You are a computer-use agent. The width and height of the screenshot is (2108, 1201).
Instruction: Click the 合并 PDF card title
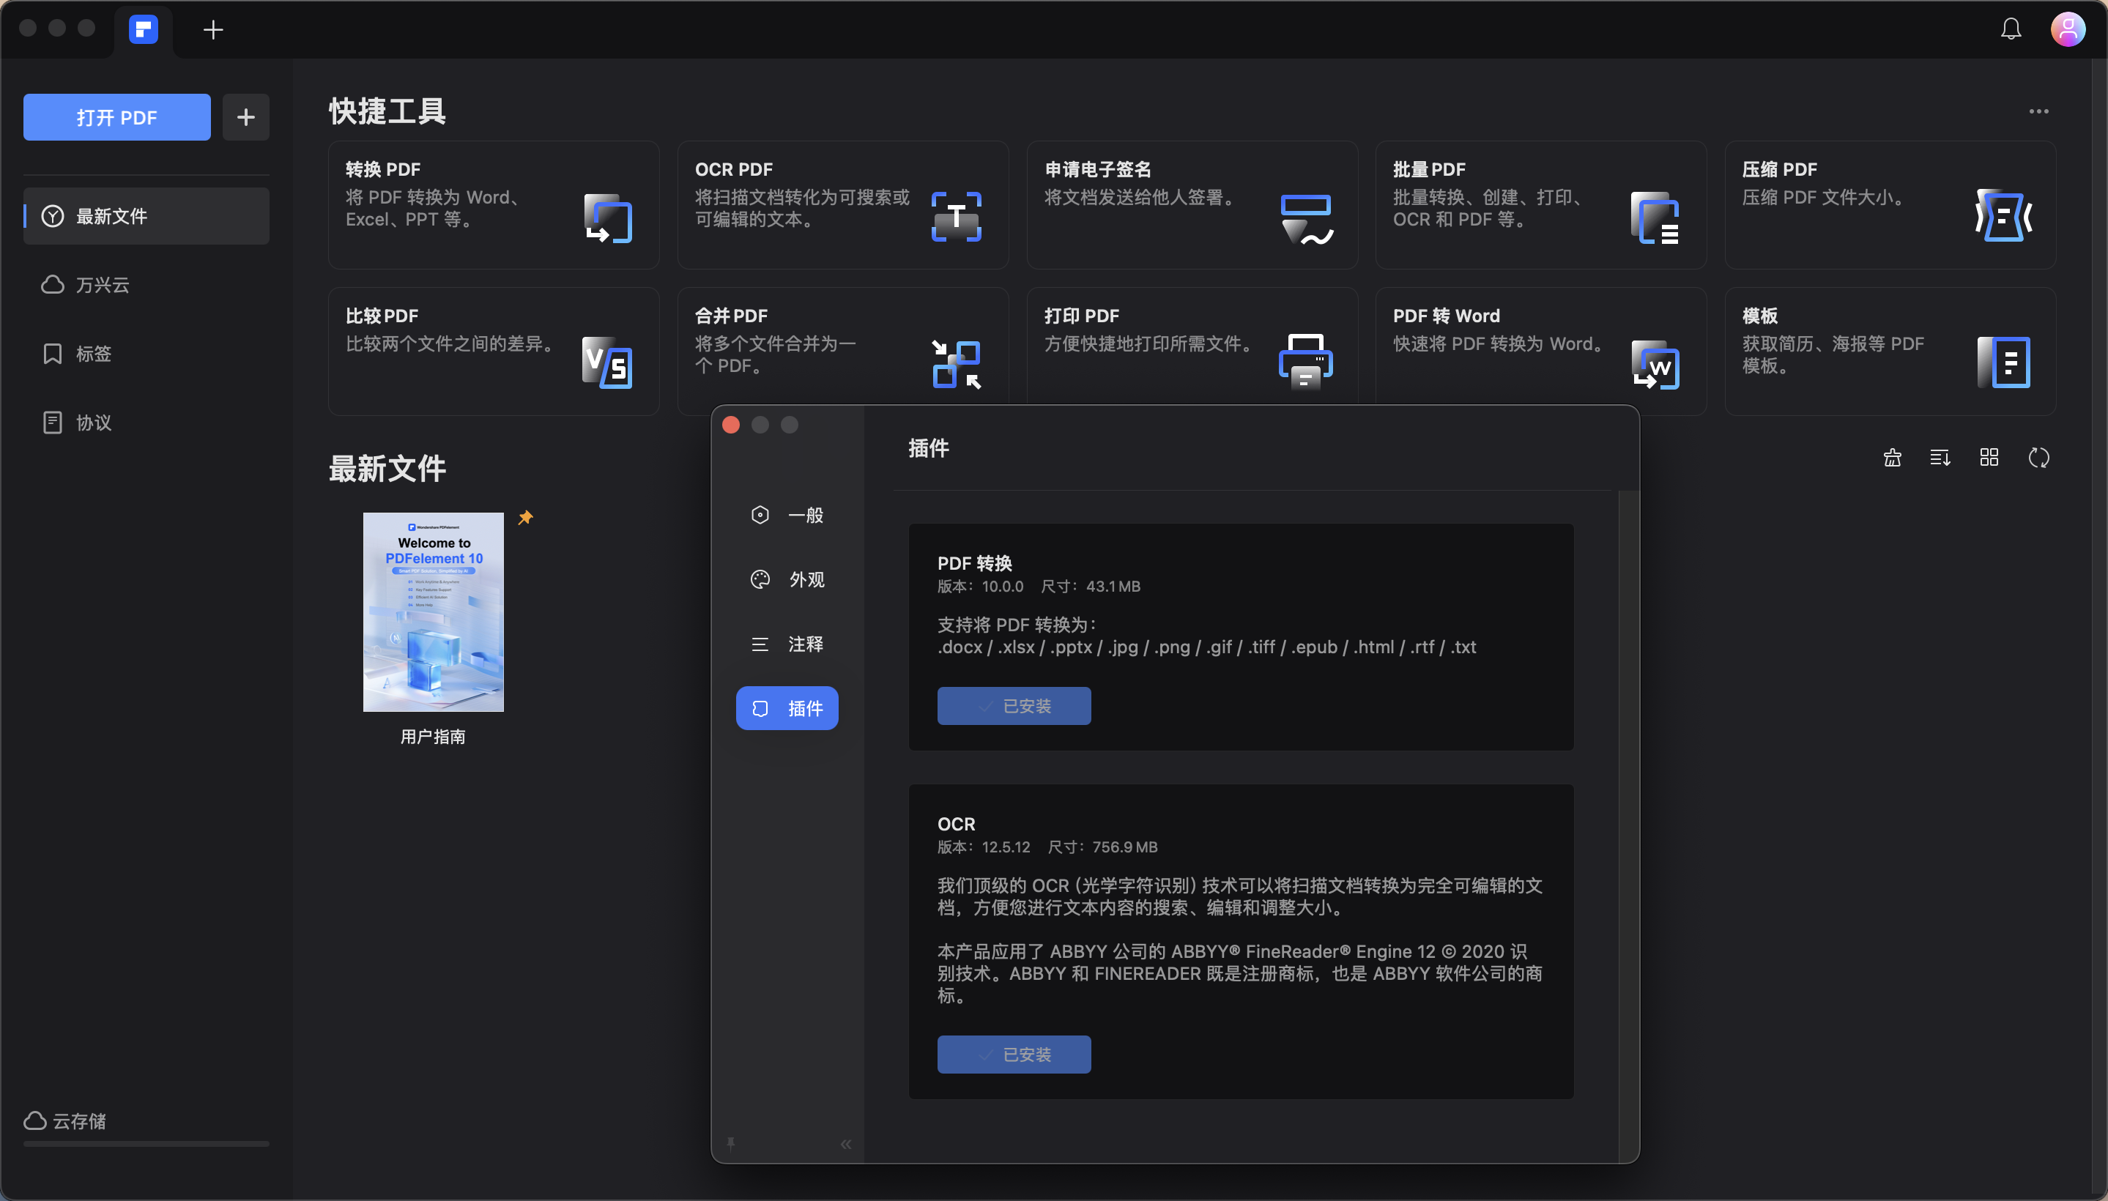pos(731,316)
